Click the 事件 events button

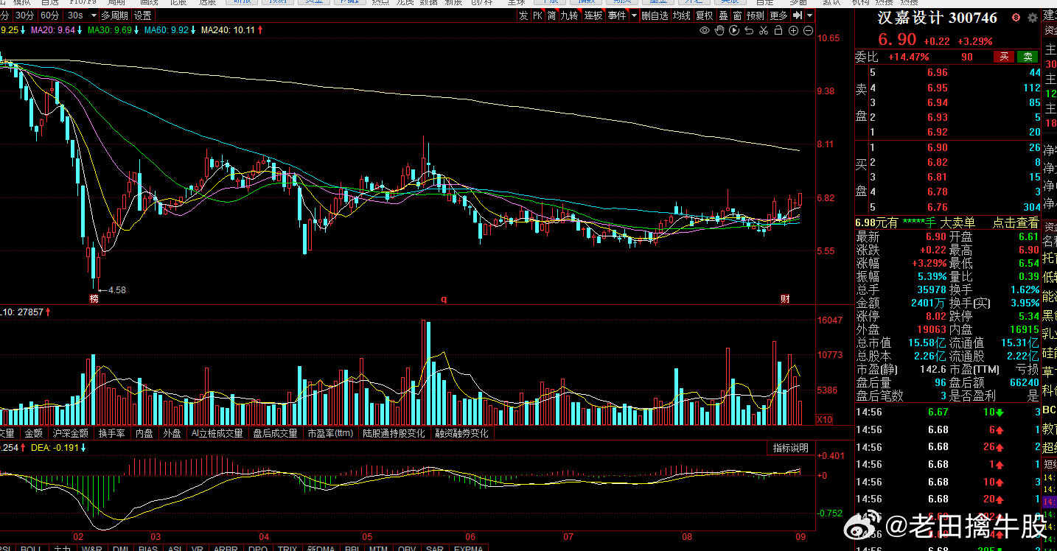tap(617, 15)
